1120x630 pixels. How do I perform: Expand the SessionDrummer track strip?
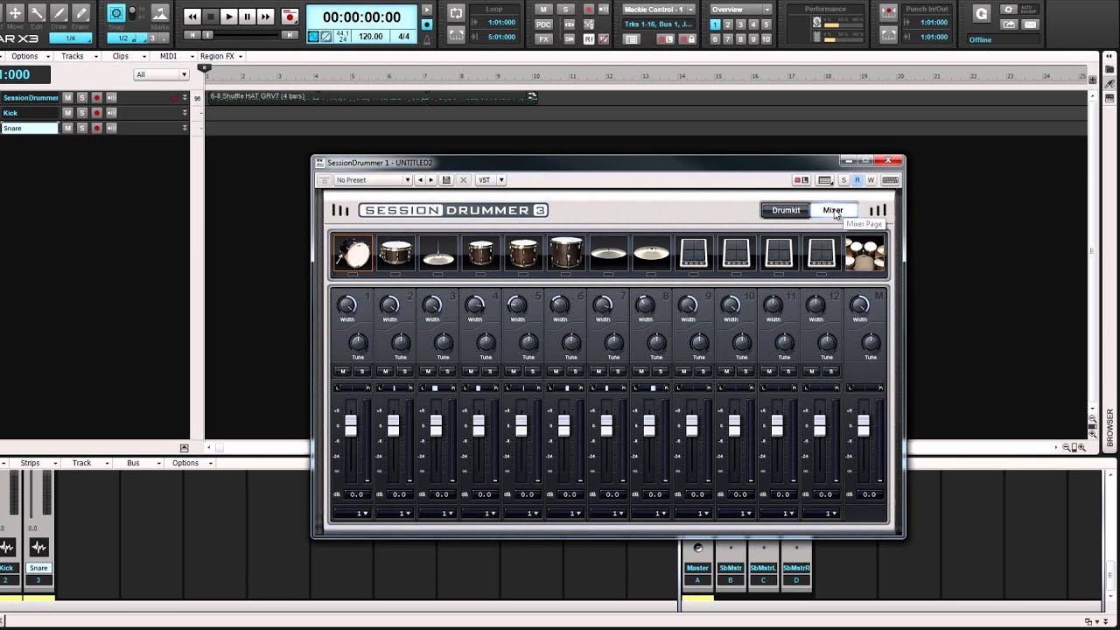(184, 98)
